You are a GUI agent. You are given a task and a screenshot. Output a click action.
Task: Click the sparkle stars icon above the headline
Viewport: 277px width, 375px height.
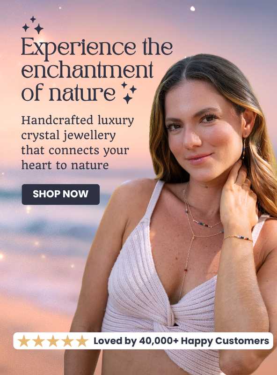pyautogui.click(x=33, y=25)
